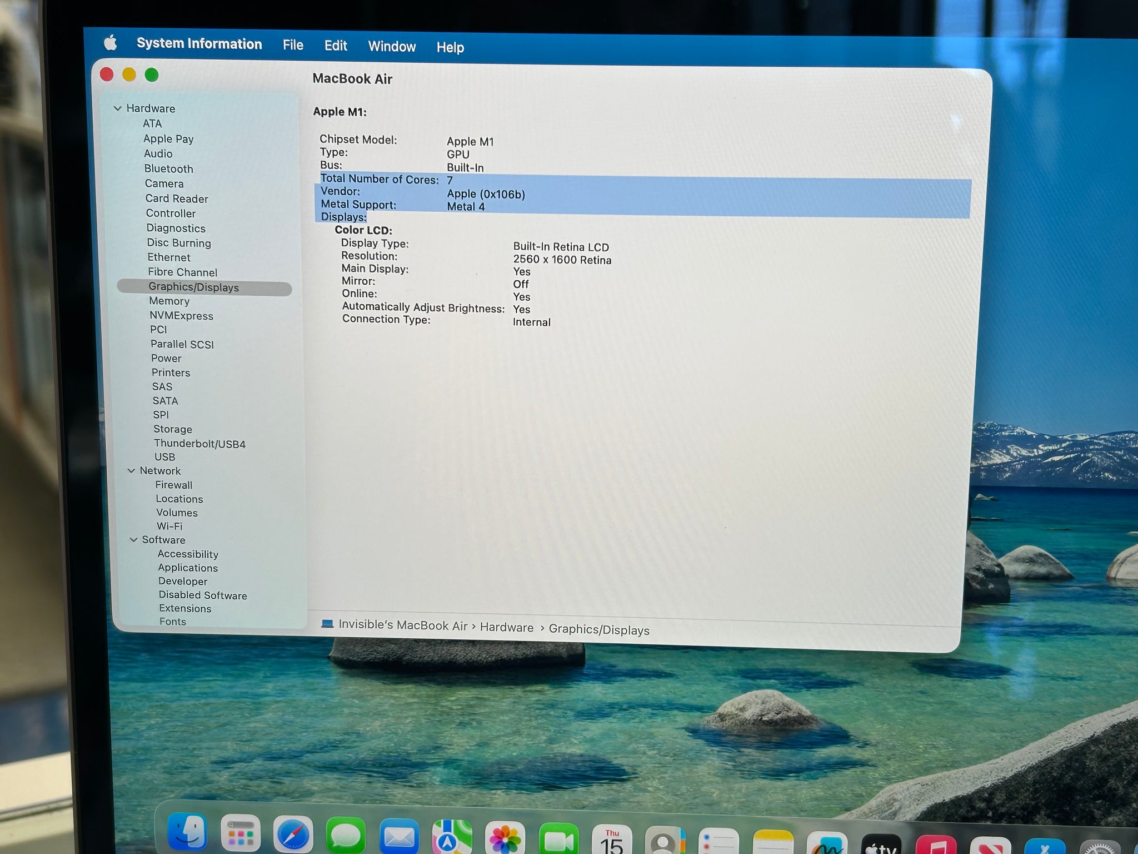
Task: Open FaceTime from the dock
Action: click(558, 841)
